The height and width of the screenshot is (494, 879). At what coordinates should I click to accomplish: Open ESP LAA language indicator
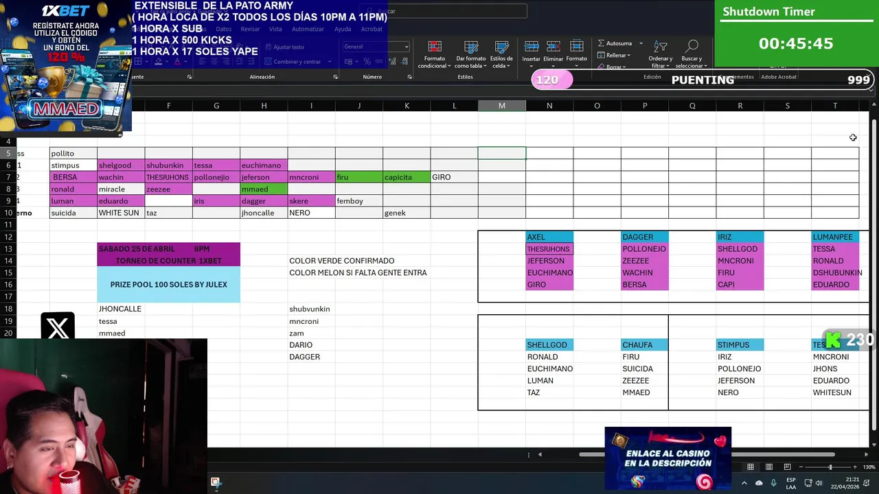click(x=791, y=483)
